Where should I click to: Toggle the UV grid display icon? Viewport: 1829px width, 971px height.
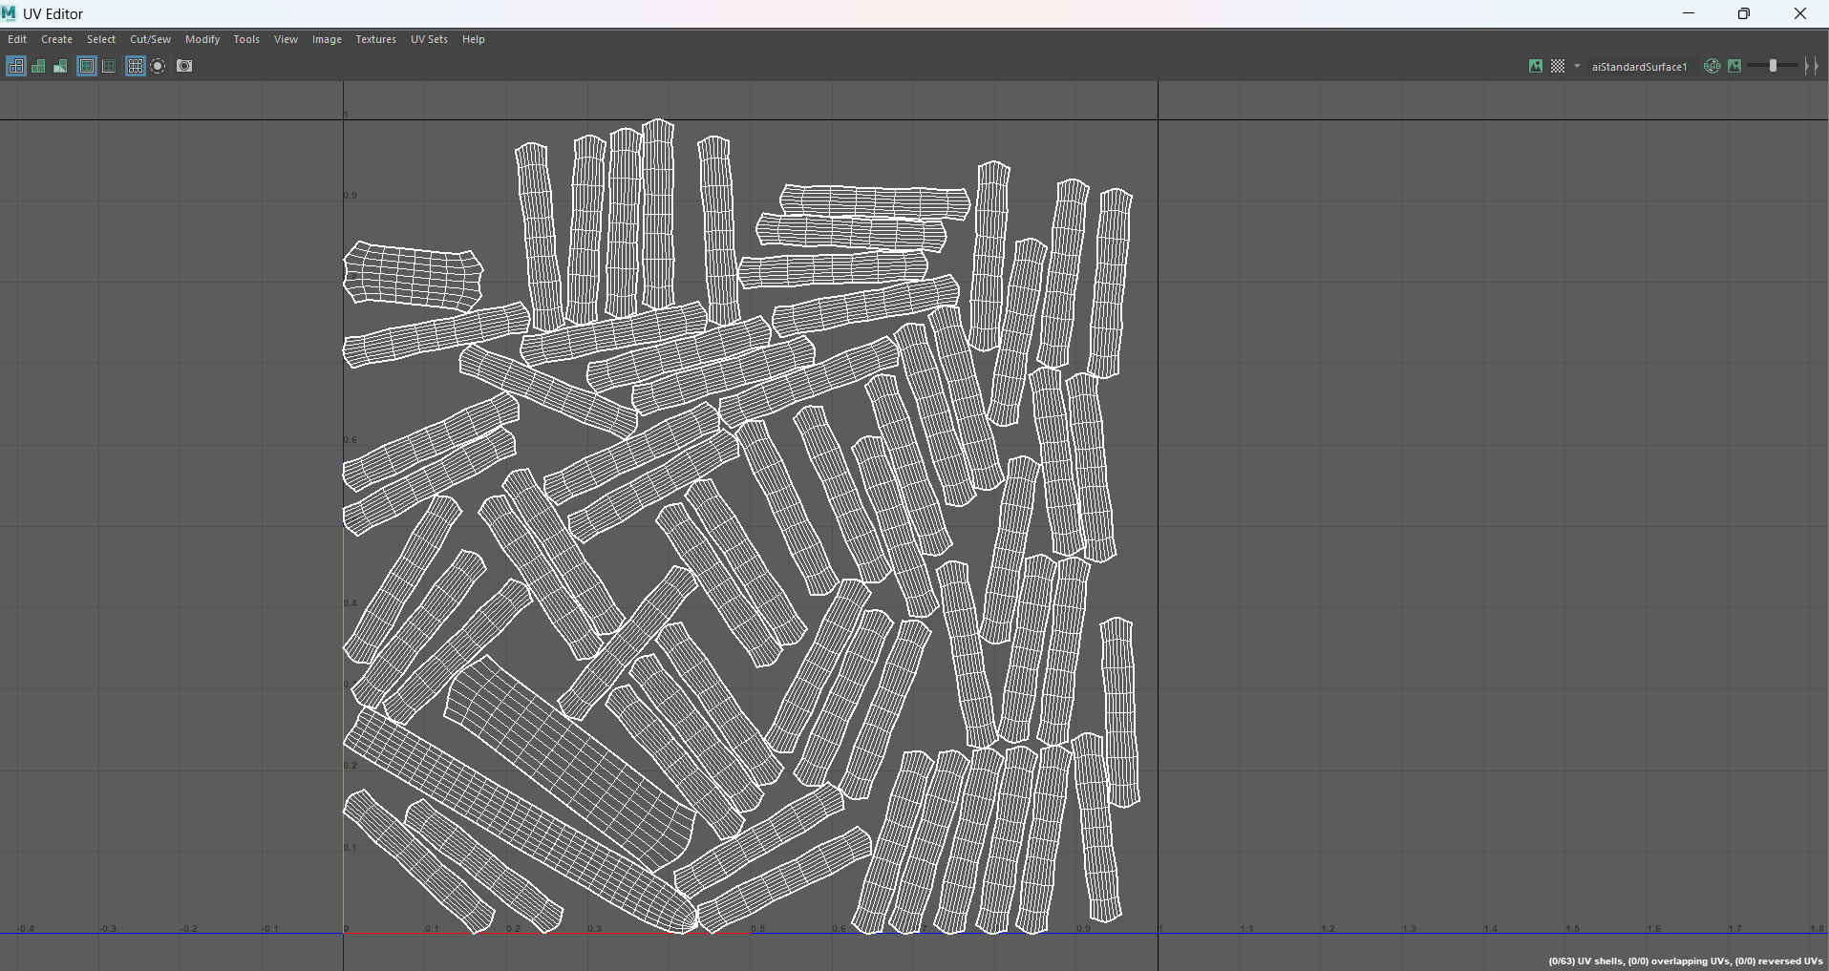[136, 66]
